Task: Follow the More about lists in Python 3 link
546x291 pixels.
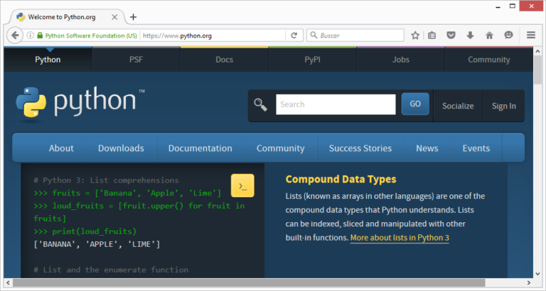Action: pyautogui.click(x=400, y=238)
